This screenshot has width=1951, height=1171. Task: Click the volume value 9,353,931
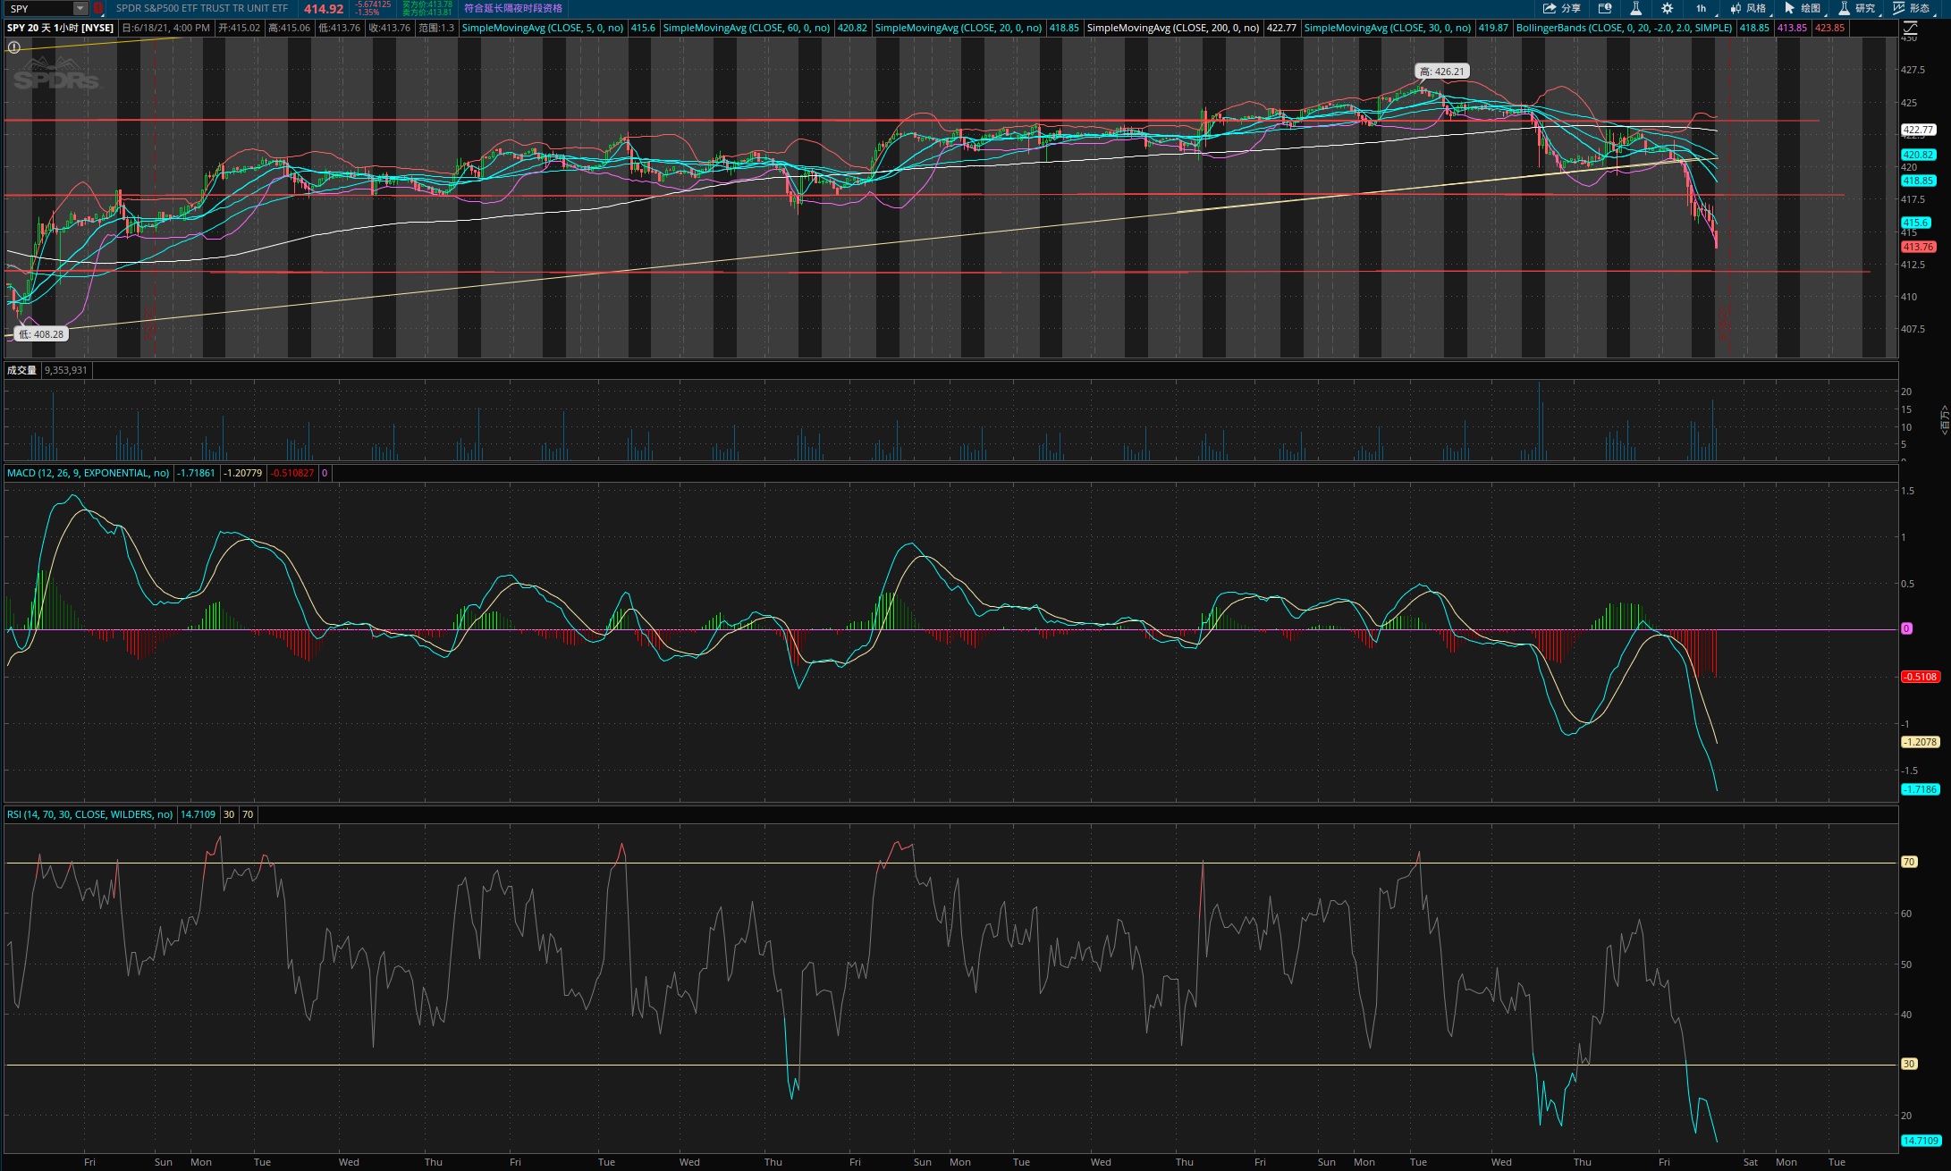[66, 370]
